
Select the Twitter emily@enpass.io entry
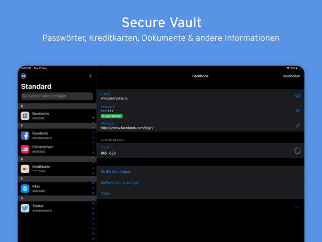(57, 208)
